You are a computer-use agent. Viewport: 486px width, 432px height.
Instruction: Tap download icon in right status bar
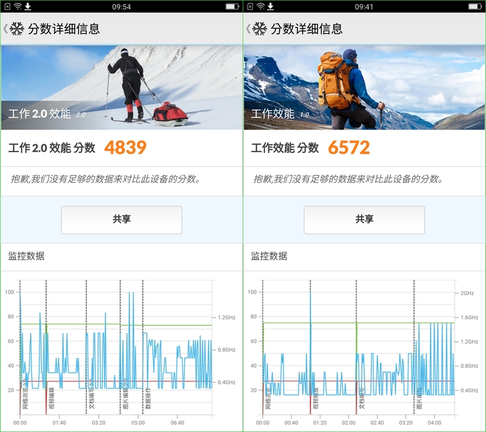coord(270,6)
